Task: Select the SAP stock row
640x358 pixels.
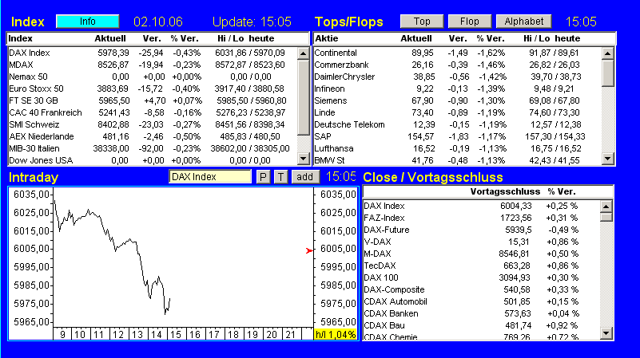Action: point(457,136)
